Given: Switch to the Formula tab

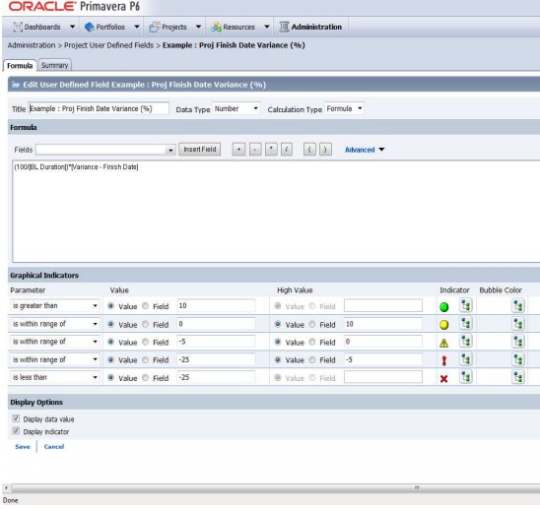Looking at the screenshot, I should 20,65.
